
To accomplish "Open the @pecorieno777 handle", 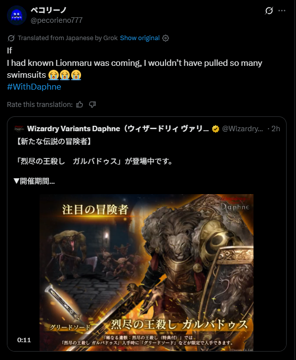I will pyautogui.click(x=57, y=20).
